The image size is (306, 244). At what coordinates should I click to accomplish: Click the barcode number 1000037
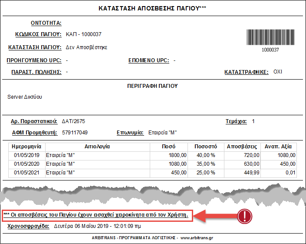270,50
